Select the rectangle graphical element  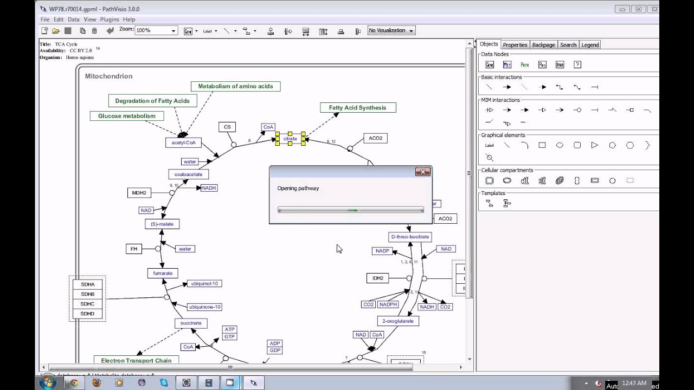click(x=542, y=145)
